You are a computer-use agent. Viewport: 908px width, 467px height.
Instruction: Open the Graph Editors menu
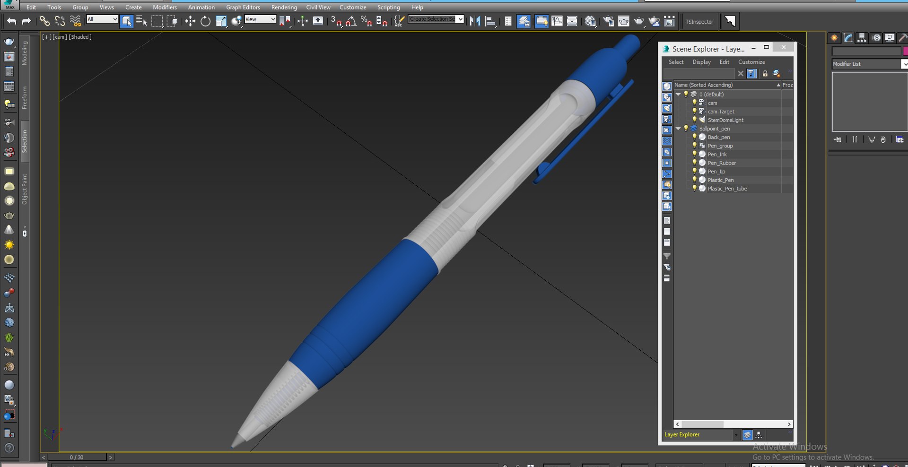243,7
